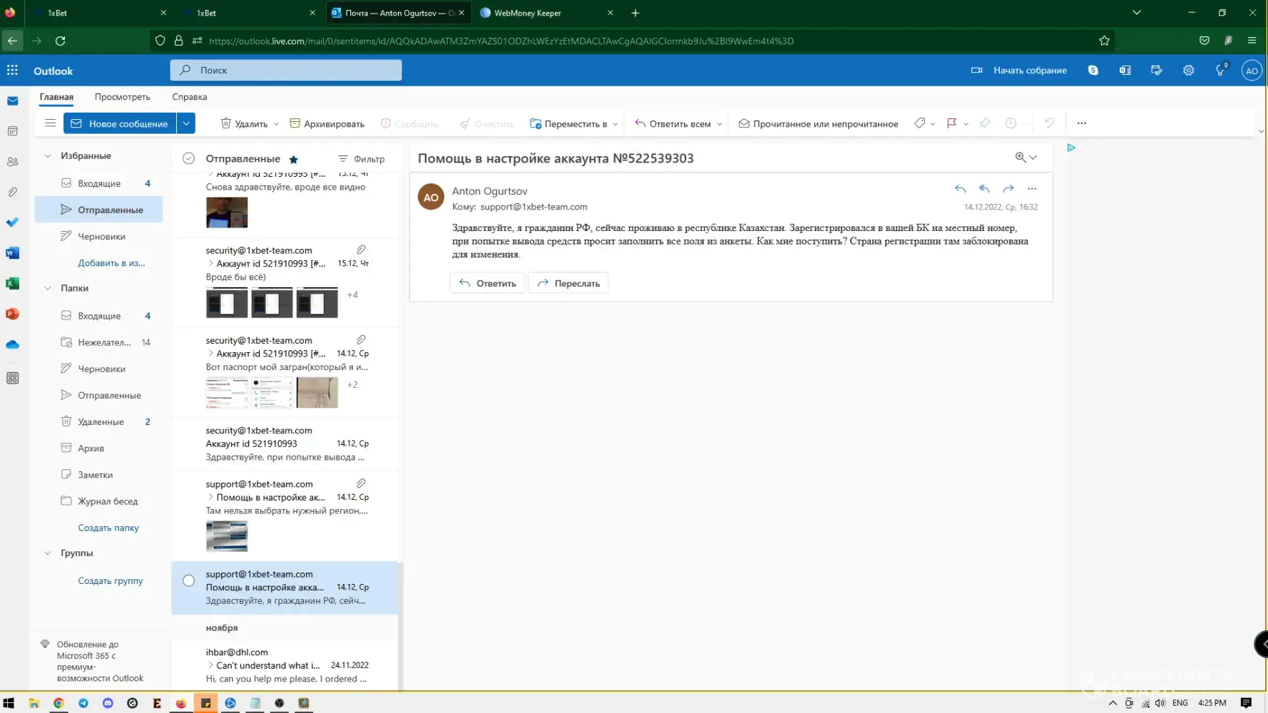Open Calendar from left app rail

pyautogui.click(x=12, y=131)
